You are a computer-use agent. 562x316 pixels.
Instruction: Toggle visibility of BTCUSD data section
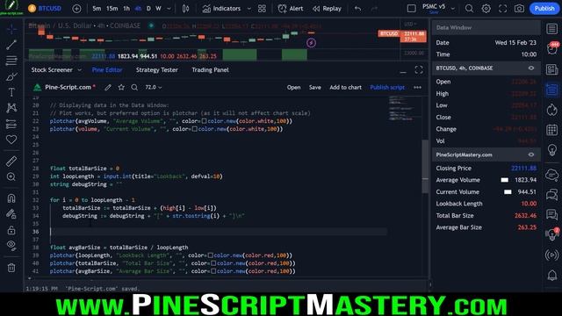click(x=531, y=68)
